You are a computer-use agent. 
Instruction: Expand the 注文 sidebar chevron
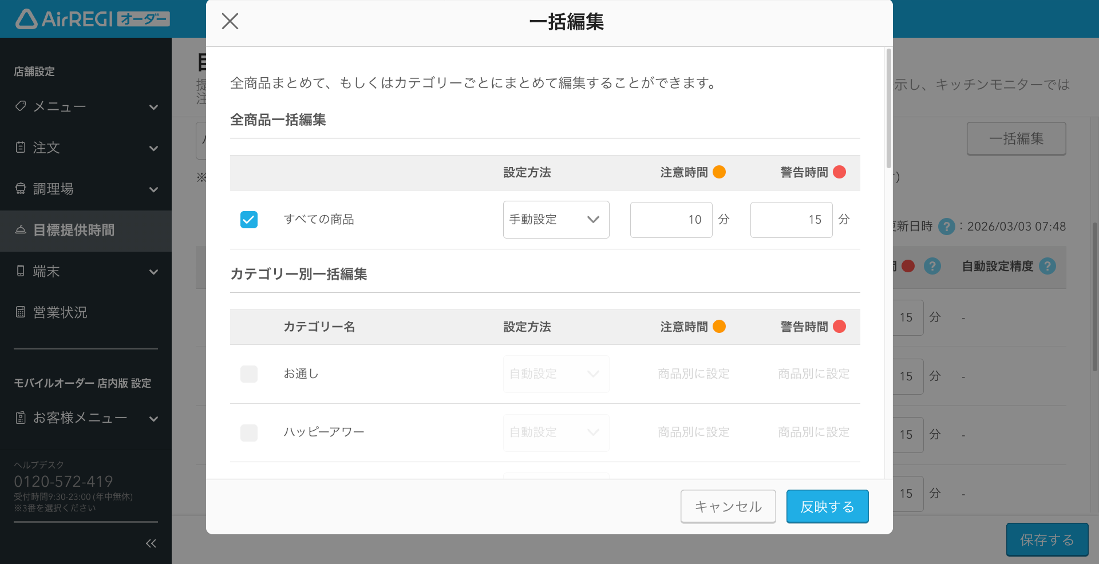(153, 148)
